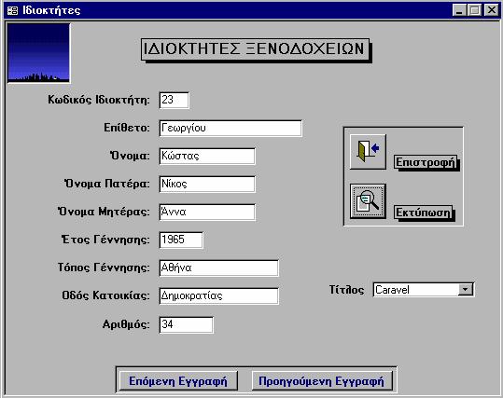The width and height of the screenshot is (503, 398).
Task: Click the Επόμενη Εγγραφή button
Action: pyautogui.click(x=178, y=381)
